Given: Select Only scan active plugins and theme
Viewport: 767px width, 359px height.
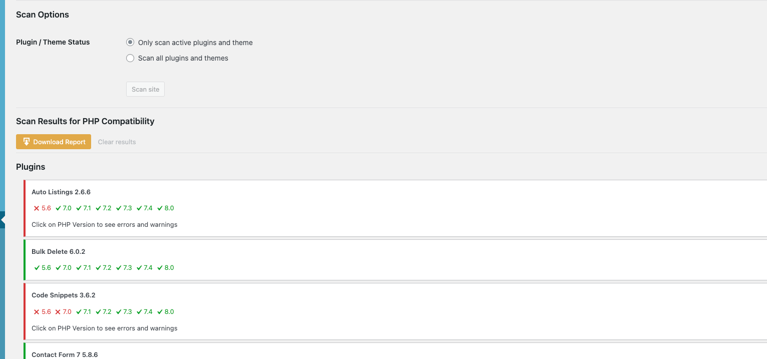Looking at the screenshot, I should [x=130, y=43].
